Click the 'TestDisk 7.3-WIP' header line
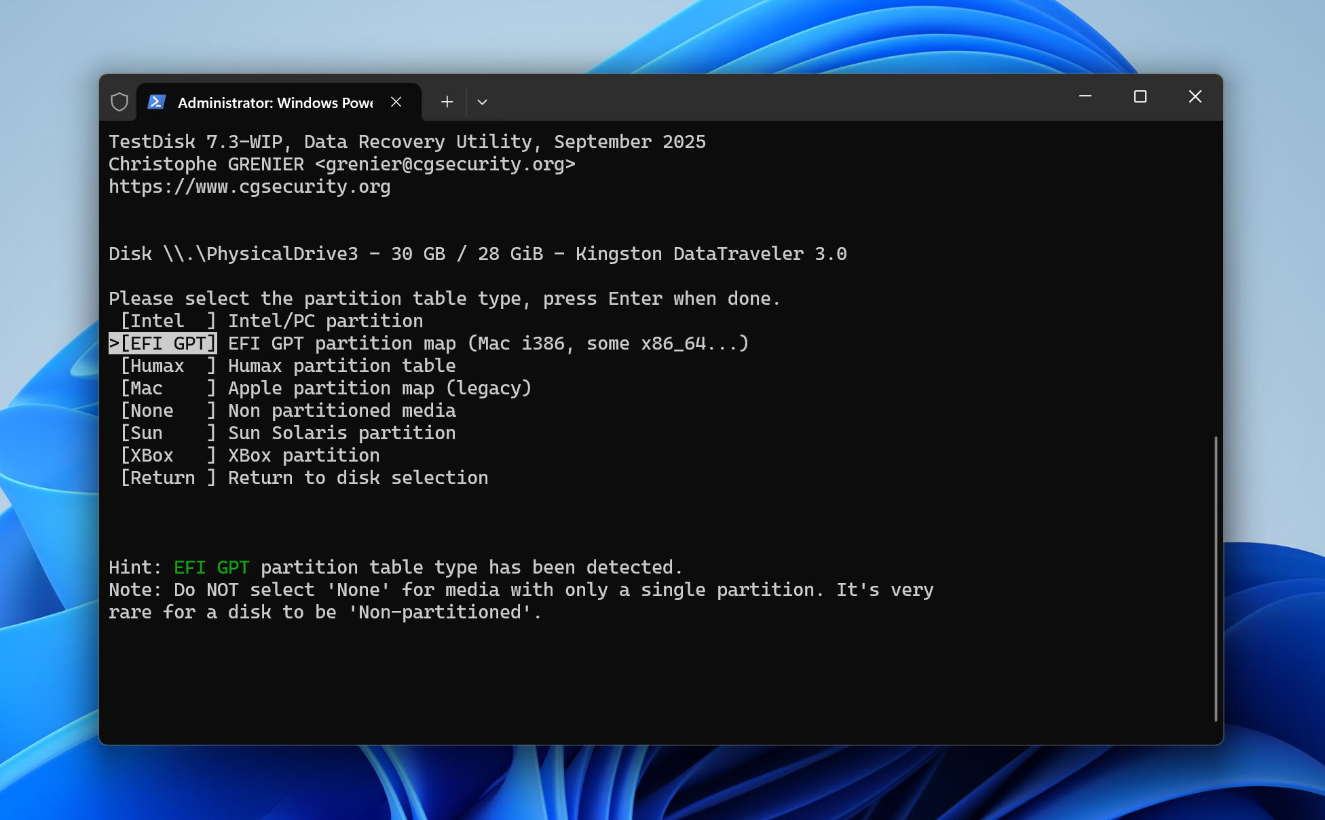 pyautogui.click(x=407, y=142)
